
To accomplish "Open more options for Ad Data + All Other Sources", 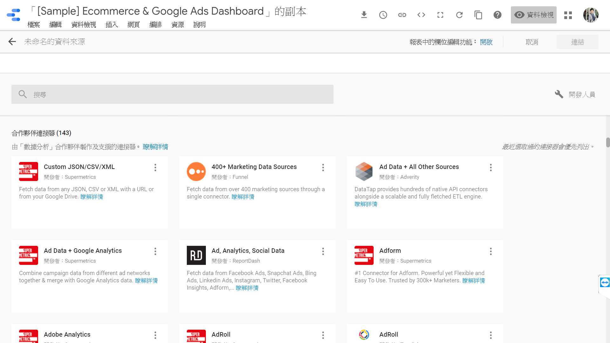I will pyautogui.click(x=491, y=168).
